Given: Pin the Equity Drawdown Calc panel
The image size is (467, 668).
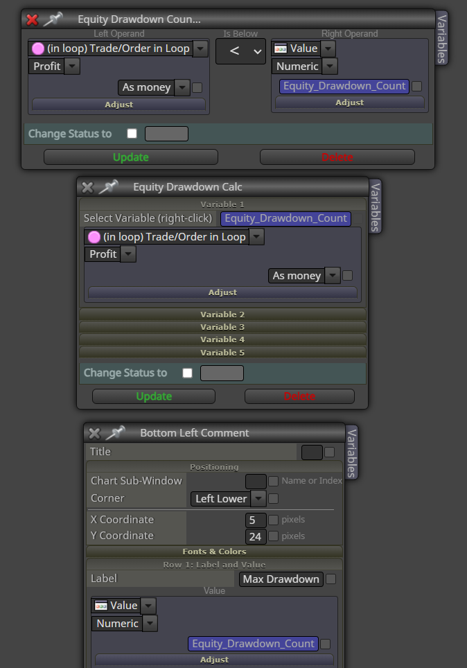Looking at the screenshot, I should point(109,186).
